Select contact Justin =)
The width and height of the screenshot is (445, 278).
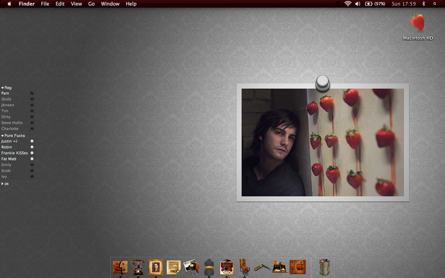(x=9, y=141)
